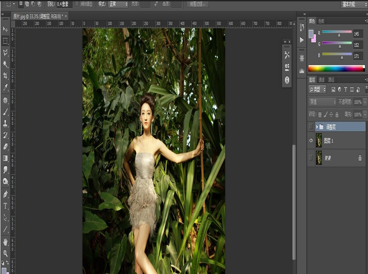Select the Clone Stamp tool
368x274 pixels.
click(6, 124)
